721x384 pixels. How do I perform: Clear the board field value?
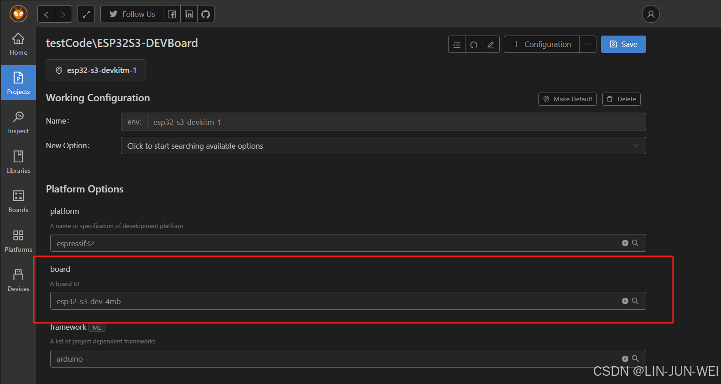(625, 301)
